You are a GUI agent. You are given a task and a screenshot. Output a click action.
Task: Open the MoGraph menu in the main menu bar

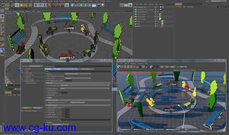(x=63, y=1)
